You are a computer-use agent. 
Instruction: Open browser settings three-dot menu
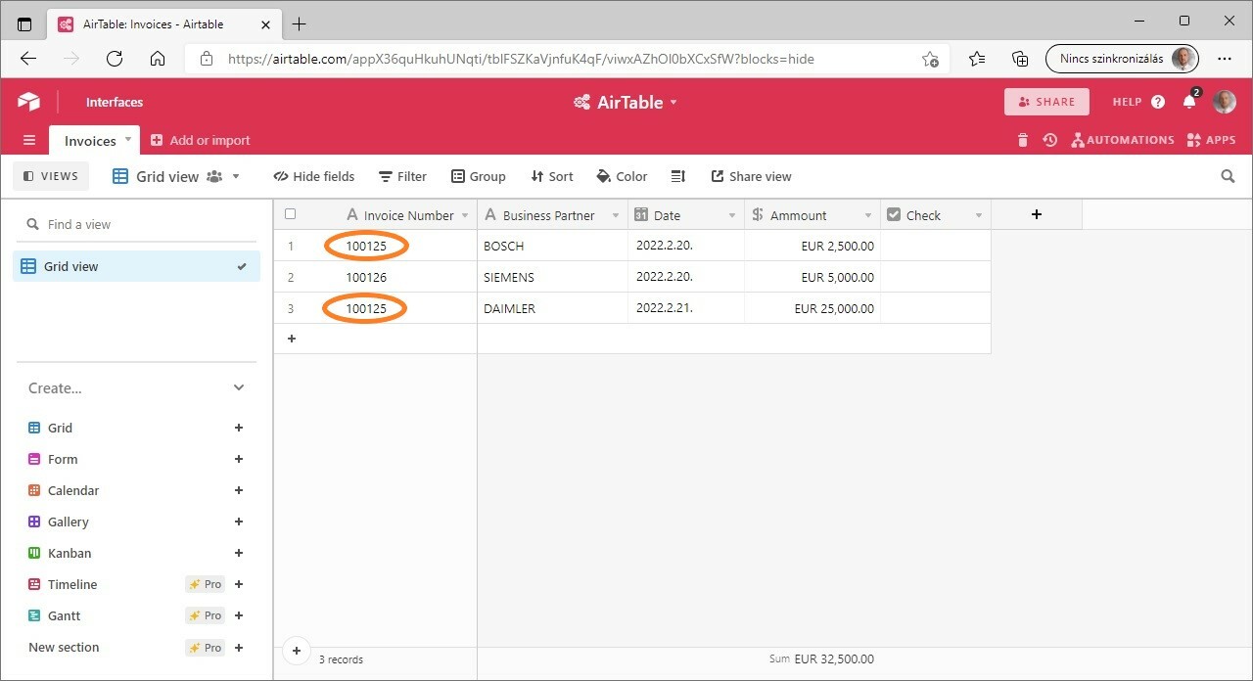tap(1224, 59)
